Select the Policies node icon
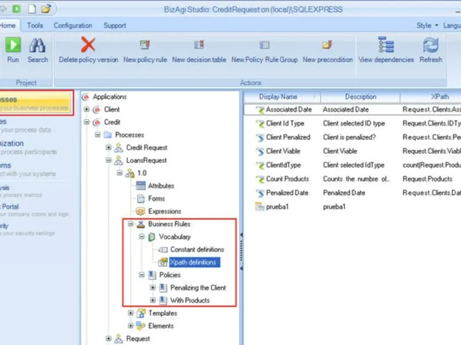Screen dimensions: 461x345 [x=152, y=275]
